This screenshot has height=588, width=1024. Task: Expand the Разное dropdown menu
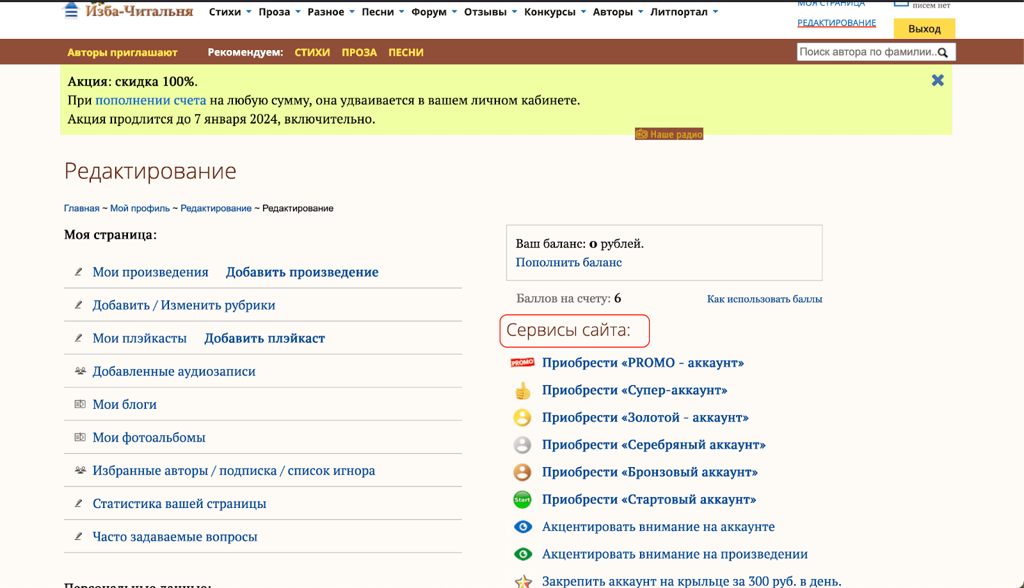pos(331,12)
